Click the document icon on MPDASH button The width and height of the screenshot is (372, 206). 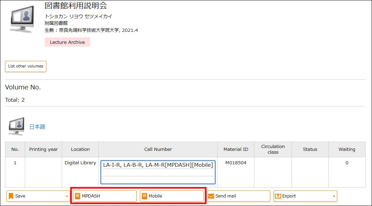pos(78,196)
